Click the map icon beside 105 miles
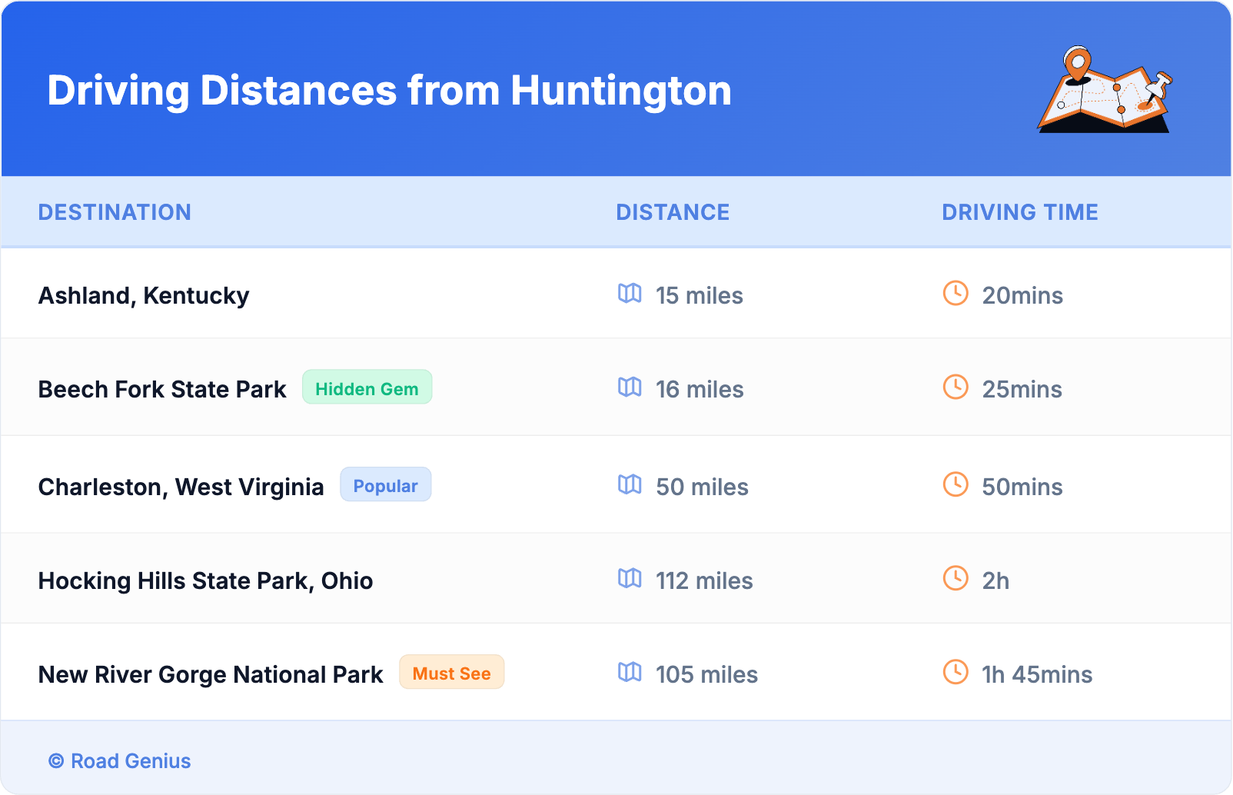 [630, 673]
